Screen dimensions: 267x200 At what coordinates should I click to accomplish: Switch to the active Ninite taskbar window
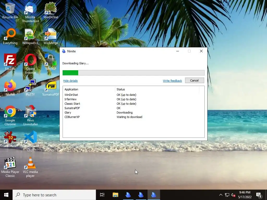point(154,195)
